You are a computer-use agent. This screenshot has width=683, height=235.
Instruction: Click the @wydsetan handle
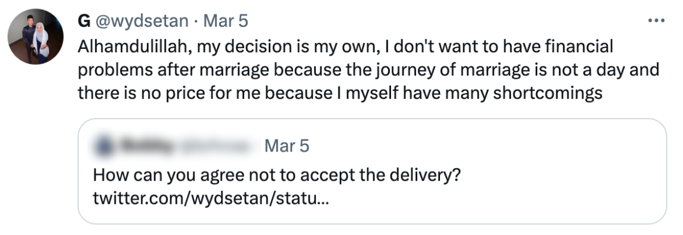point(141,21)
